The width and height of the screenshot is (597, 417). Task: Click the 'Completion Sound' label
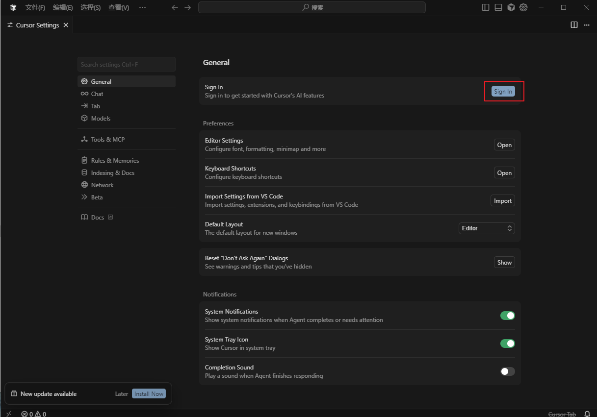tap(229, 367)
